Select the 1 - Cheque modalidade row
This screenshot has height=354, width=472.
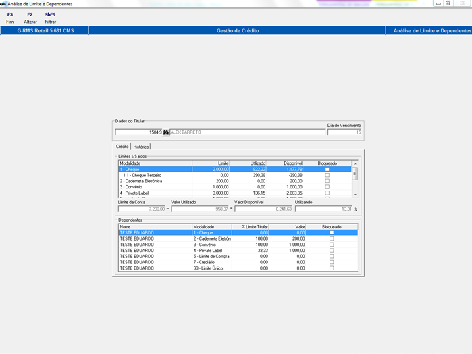[x=235, y=170]
